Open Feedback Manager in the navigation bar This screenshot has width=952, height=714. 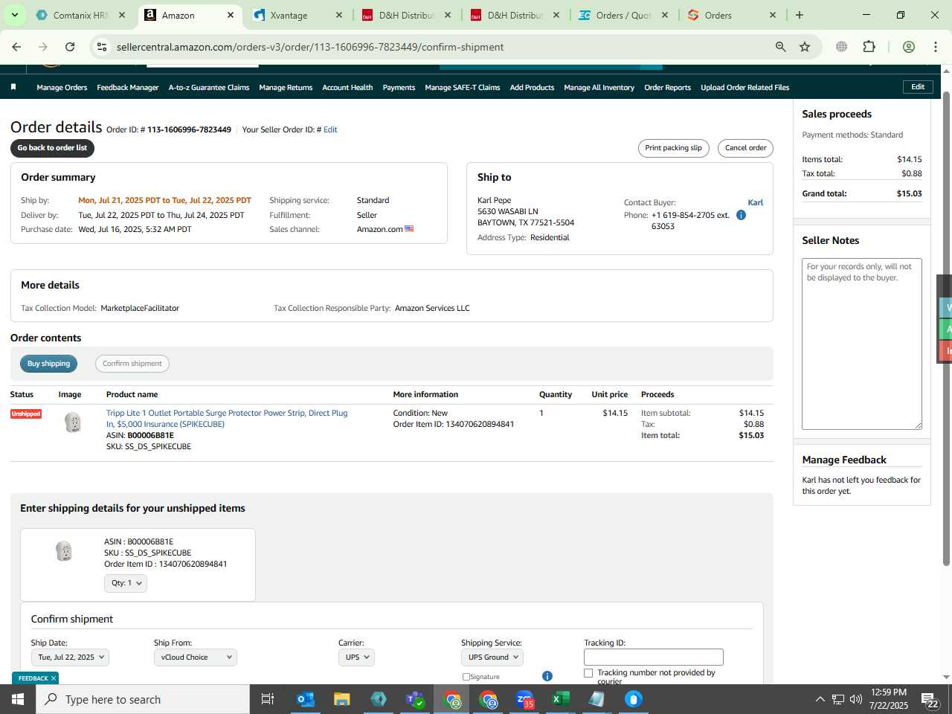click(x=128, y=88)
